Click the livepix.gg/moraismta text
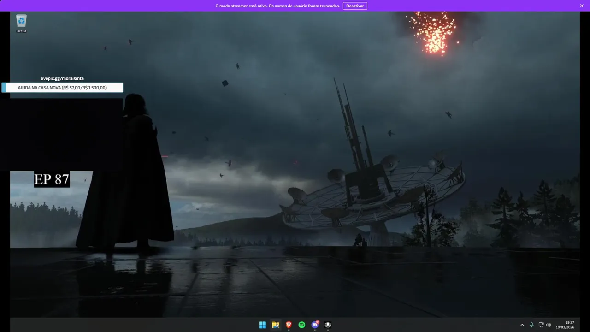Viewport: 590px width, 332px height. 62,78
